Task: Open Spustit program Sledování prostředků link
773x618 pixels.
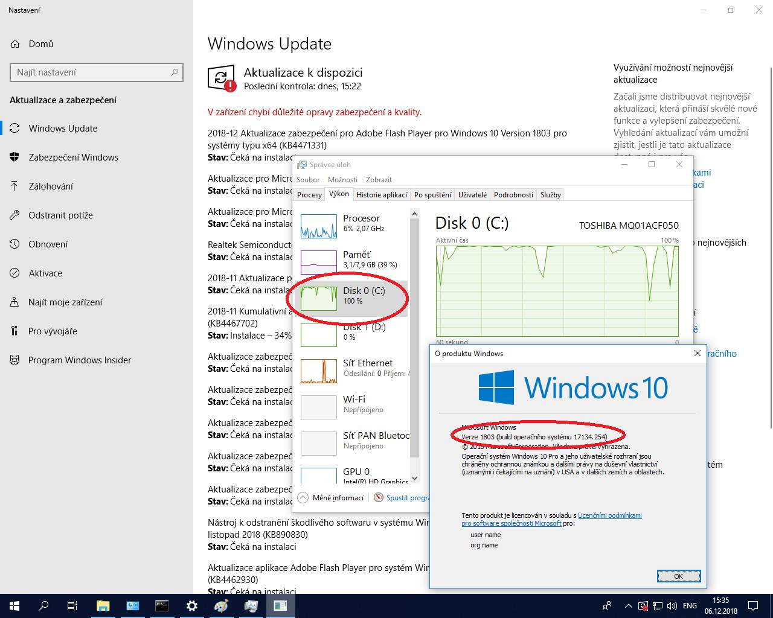Action: (x=402, y=498)
